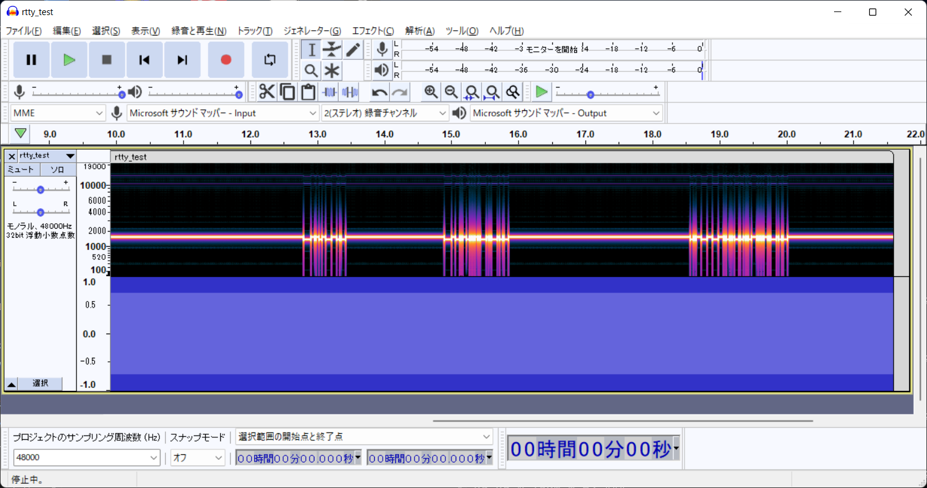Toggle the ミュート (mute) button on track
The width and height of the screenshot is (927, 488).
(21, 170)
